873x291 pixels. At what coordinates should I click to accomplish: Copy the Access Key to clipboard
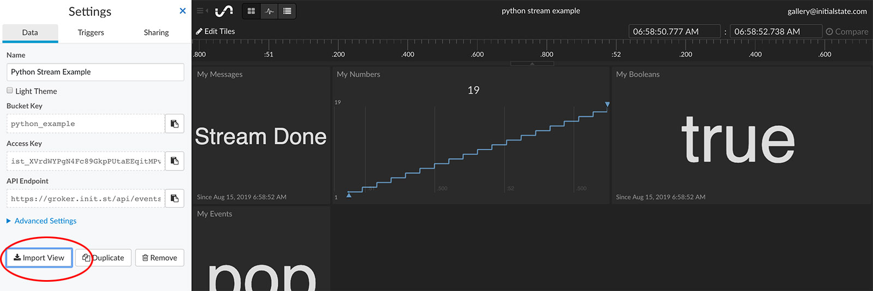pos(175,161)
